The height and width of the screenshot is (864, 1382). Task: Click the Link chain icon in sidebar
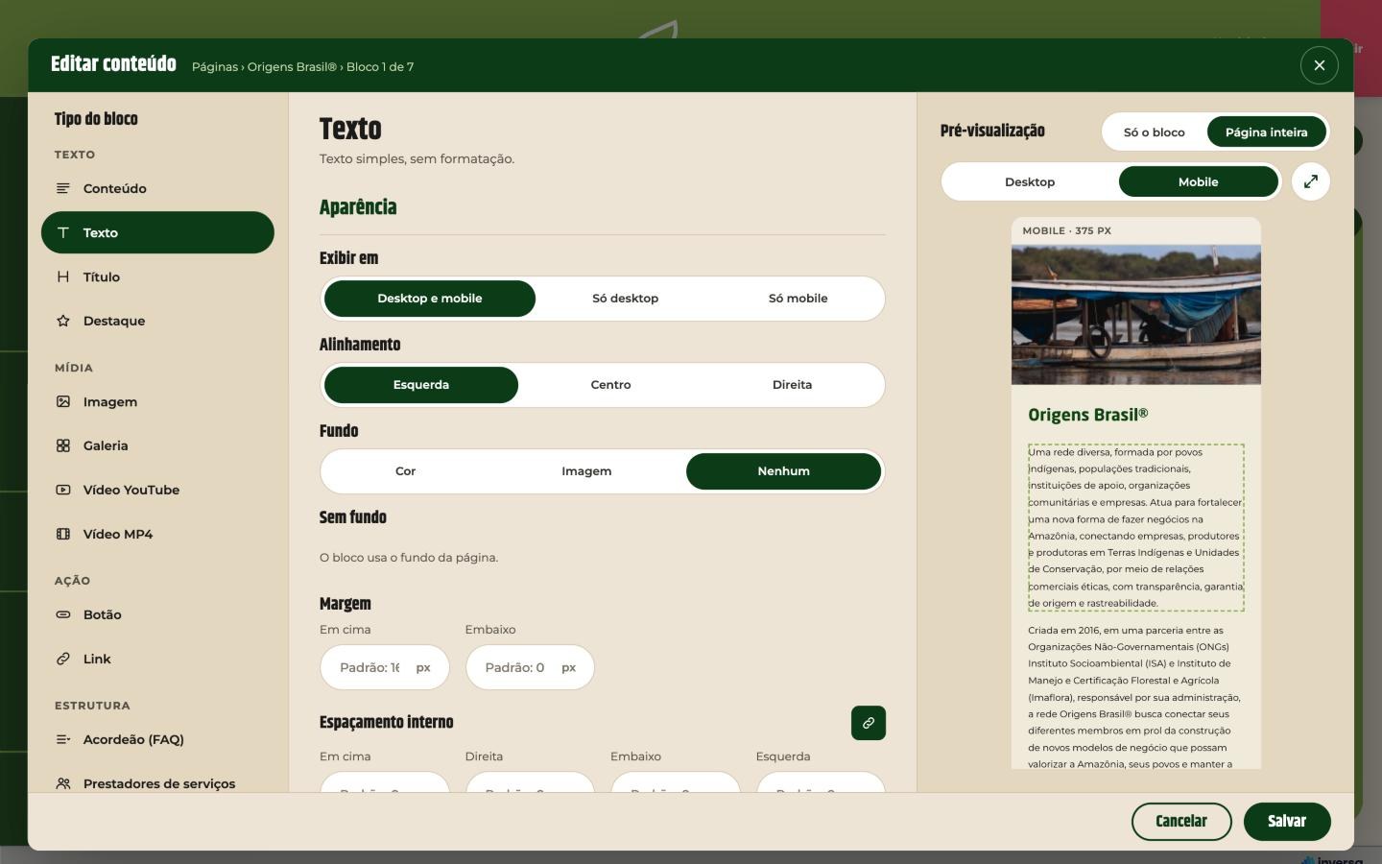pyautogui.click(x=63, y=659)
